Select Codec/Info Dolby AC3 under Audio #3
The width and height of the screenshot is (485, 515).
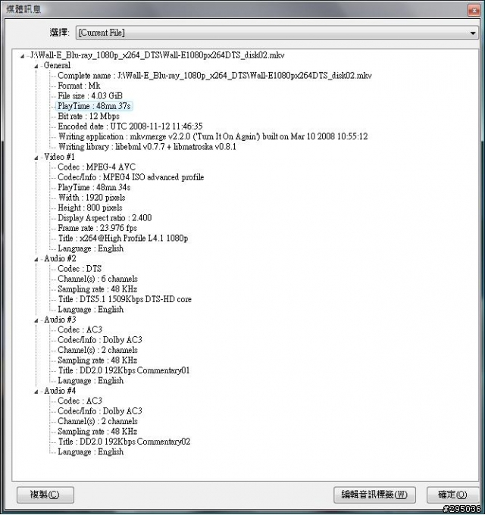click(100, 340)
